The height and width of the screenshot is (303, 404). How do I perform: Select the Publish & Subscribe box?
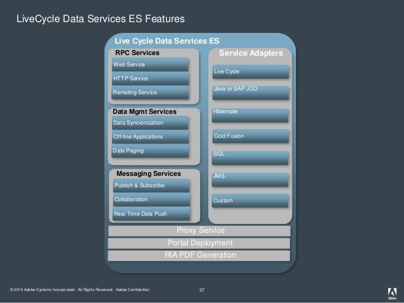(x=151, y=185)
